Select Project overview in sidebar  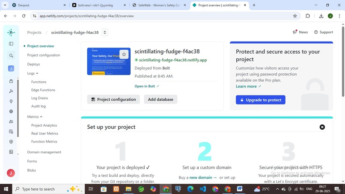41,46
